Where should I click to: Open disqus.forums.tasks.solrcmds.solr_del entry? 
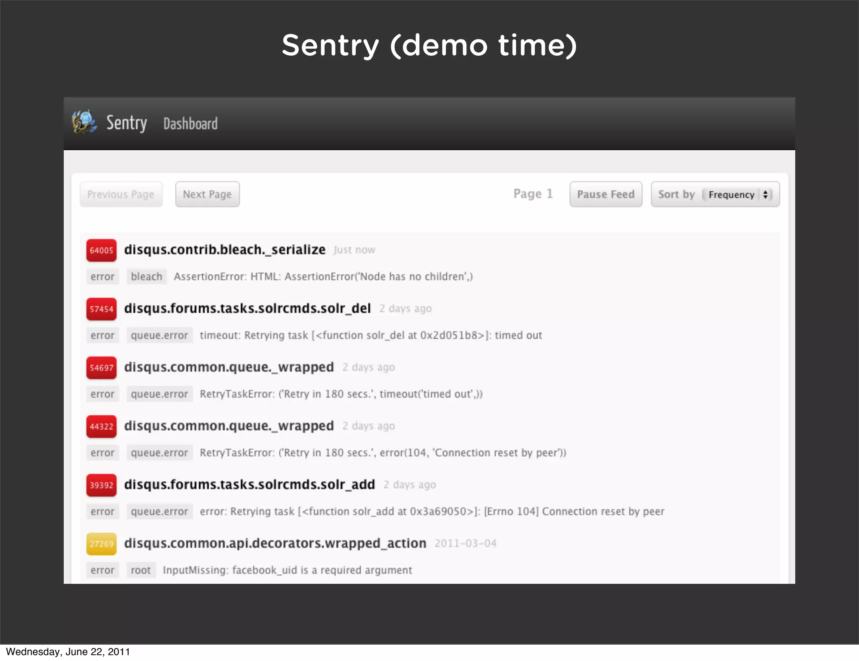pos(247,308)
